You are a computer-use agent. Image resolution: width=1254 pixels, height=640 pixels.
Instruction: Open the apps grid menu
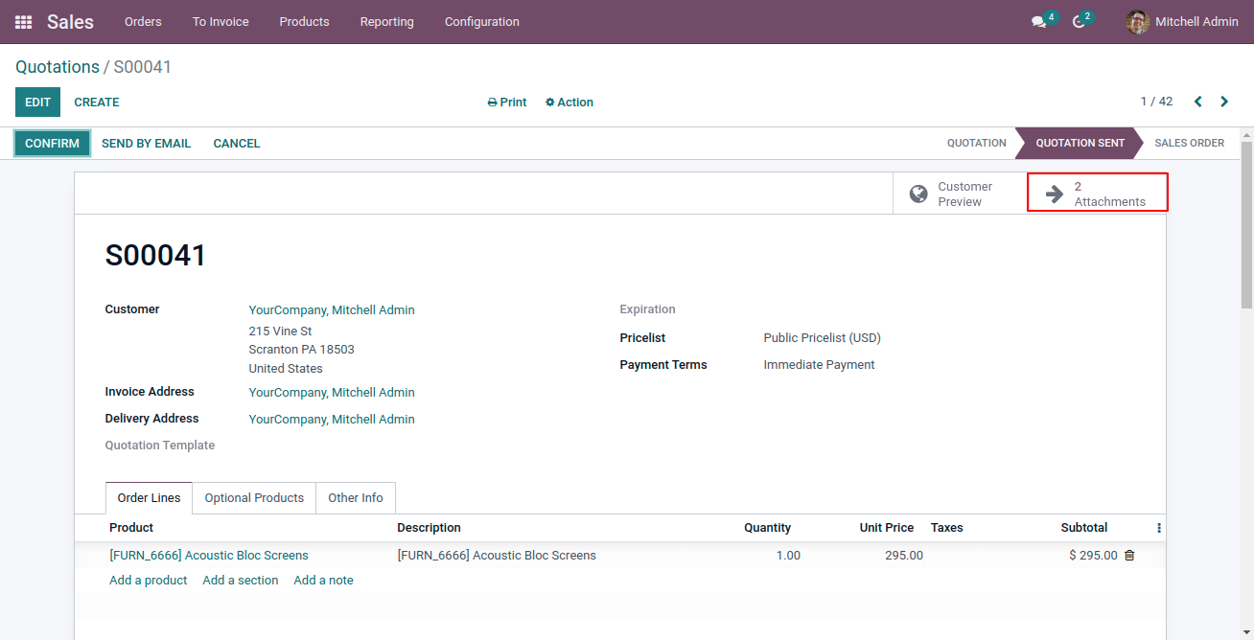pyautogui.click(x=23, y=22)
